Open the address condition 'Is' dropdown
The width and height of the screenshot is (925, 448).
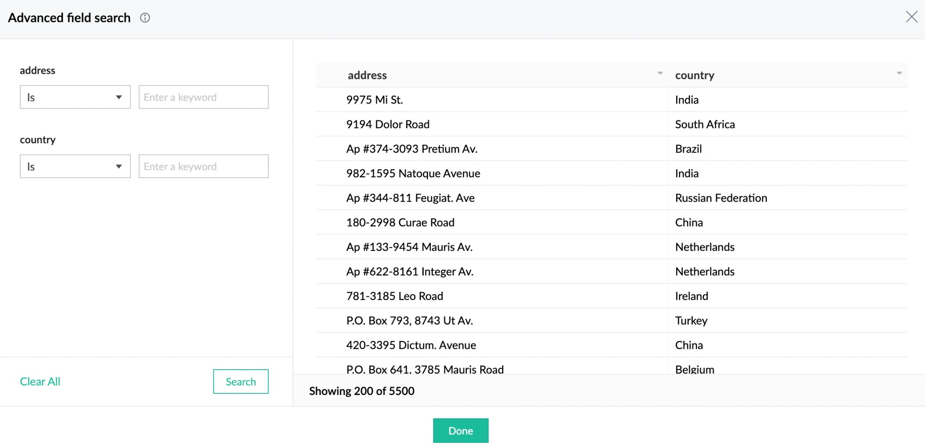click(x=75, y=97)
